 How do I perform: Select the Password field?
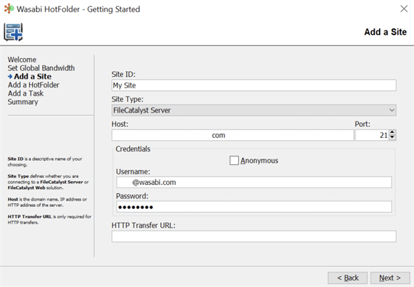point(253,206)
